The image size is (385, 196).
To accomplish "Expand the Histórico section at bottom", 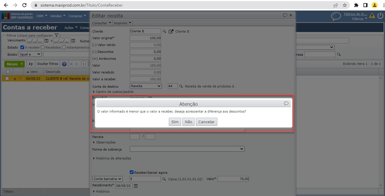I will (101, 191).
